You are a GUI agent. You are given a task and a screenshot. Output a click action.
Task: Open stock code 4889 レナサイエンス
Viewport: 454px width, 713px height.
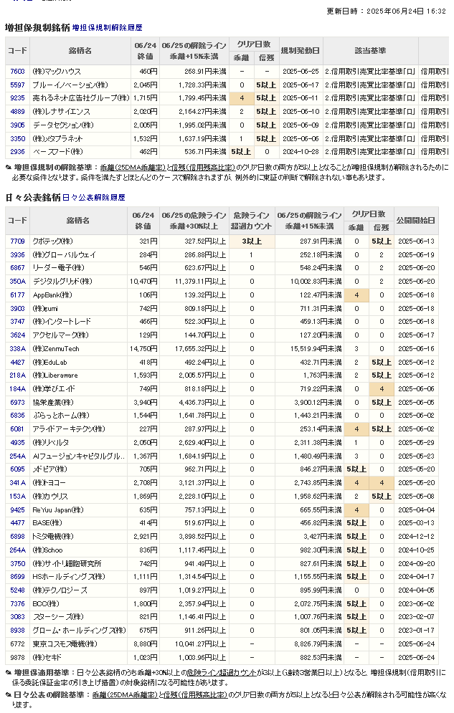pyautogui.click(x=17, y=111)
